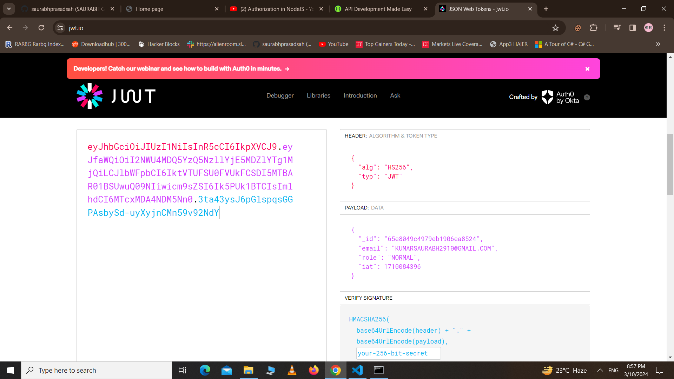This screenshot has height=379, width=674.
Task: Click the YouTube taskbar icon
Action: point(233,9)
